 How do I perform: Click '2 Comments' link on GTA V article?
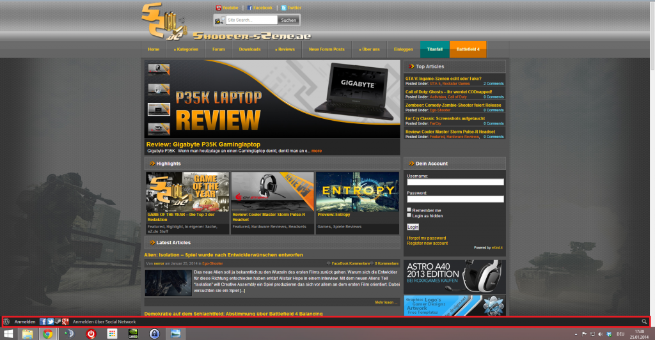click(494, 84)
